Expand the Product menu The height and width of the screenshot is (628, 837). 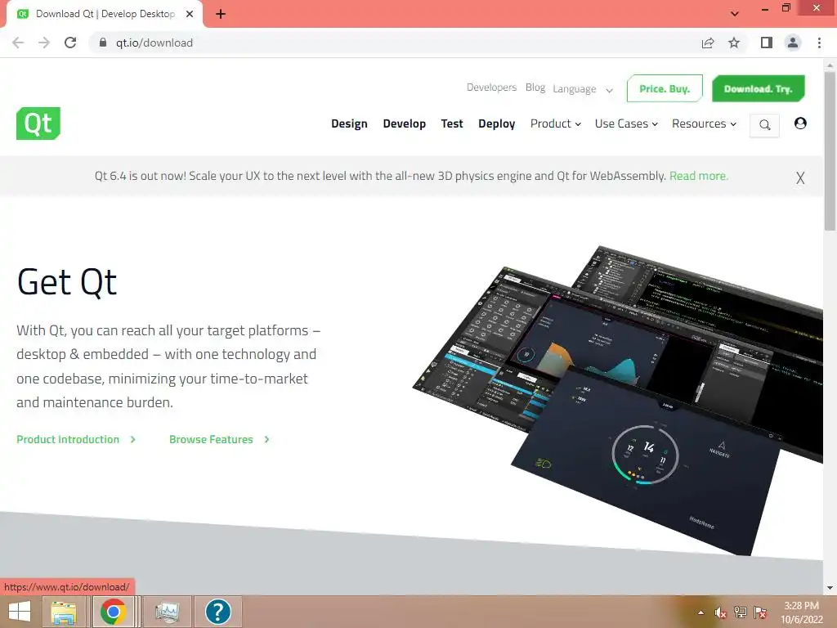point(556,123)
